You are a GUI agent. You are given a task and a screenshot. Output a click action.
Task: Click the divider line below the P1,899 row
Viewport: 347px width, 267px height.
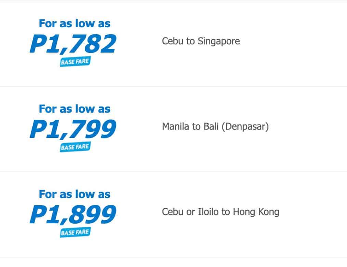coord(173,257)
